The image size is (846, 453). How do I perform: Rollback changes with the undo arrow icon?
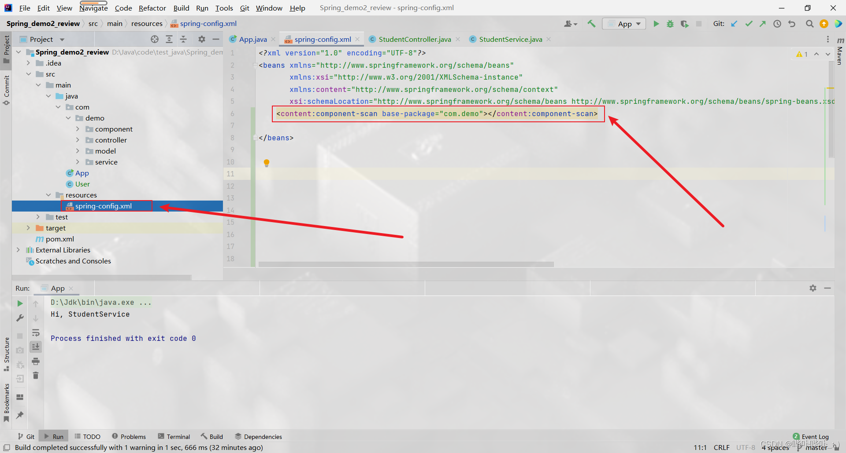[792, 24]
